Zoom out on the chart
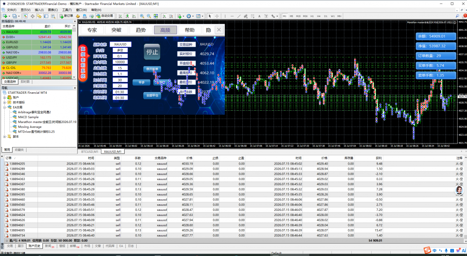This screenshot has width=467, height=256. coord(149,16)
